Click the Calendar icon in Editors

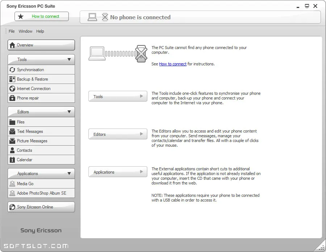(12, 160)
